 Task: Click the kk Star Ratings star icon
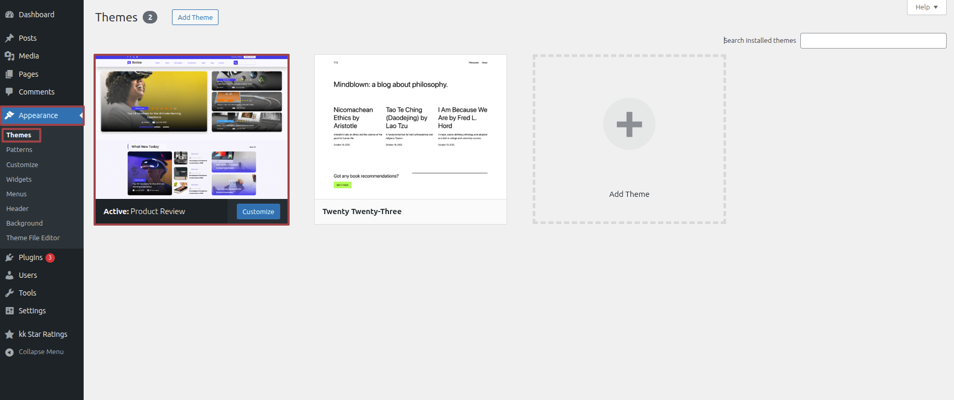[x=9, y=334]
